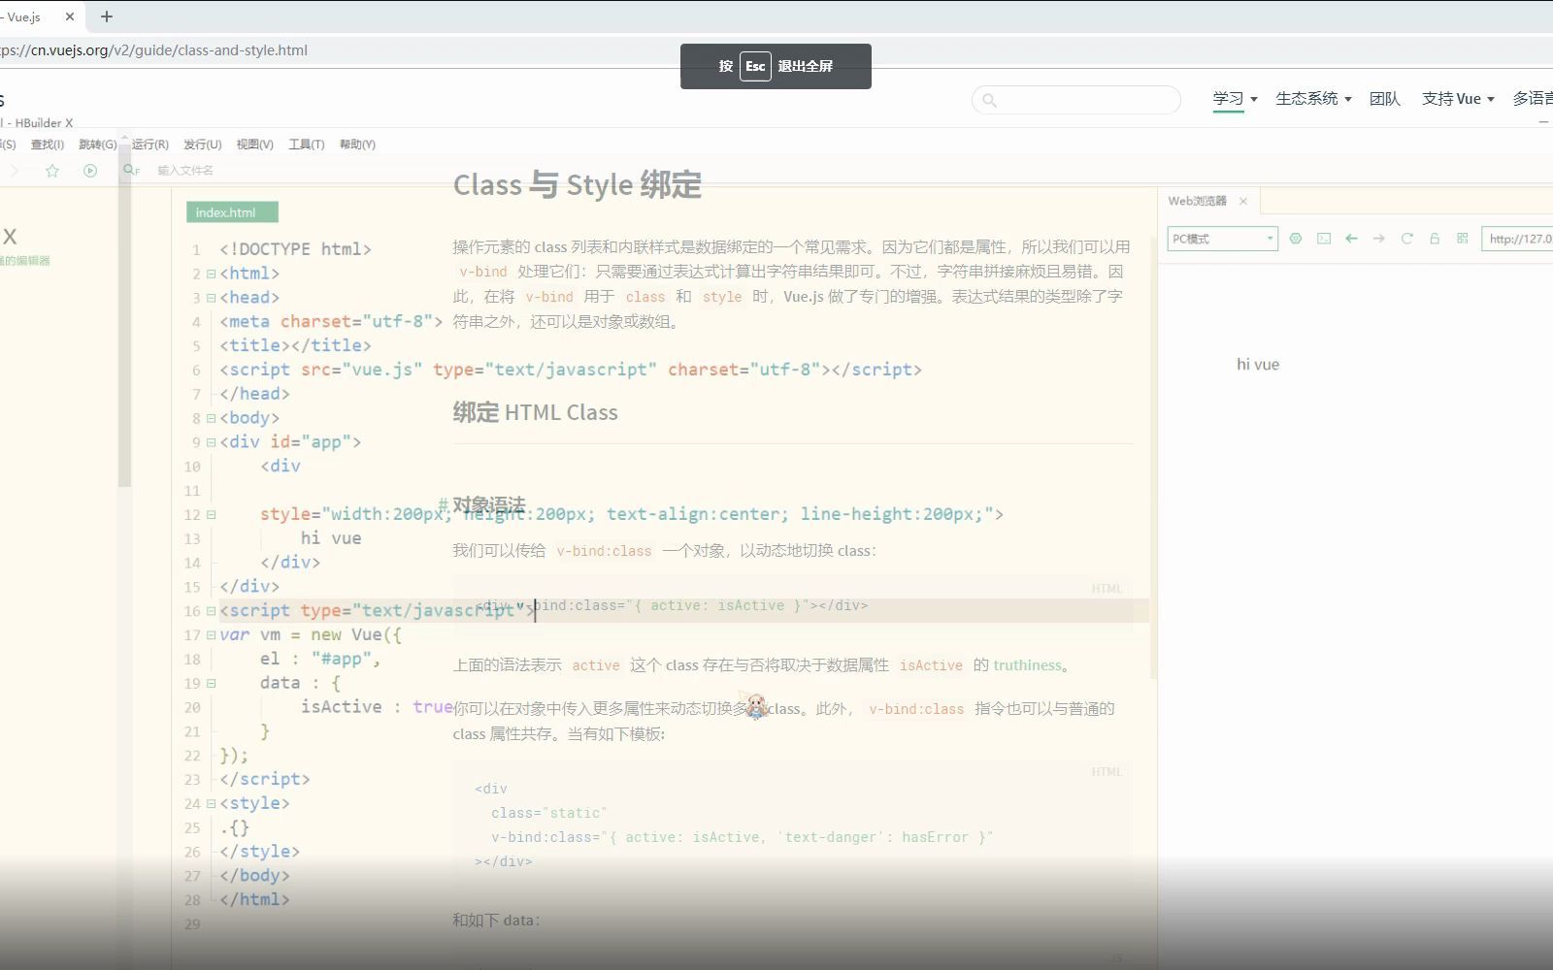This screenshot has width=1553, height=970.
Task: Close the Vue.js browser tab
Action: [70, 16]
